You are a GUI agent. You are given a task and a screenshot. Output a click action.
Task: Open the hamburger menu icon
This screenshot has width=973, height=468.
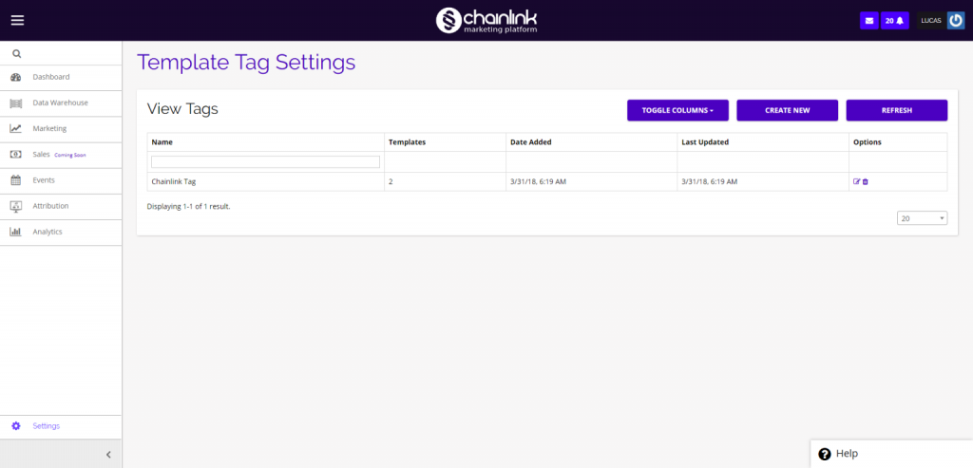17,21
